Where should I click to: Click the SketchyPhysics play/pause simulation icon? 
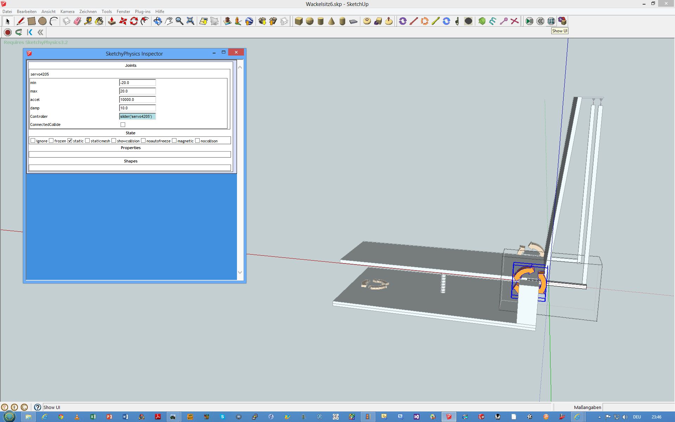click(x=529, y=21)
